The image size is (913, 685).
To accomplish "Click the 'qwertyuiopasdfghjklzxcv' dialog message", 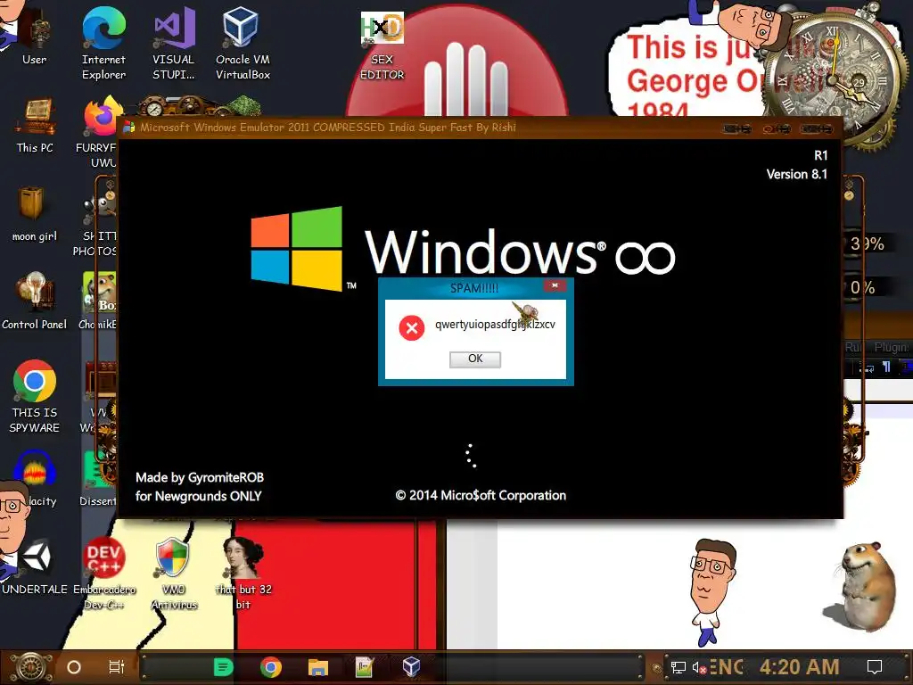I will [495, 325].
